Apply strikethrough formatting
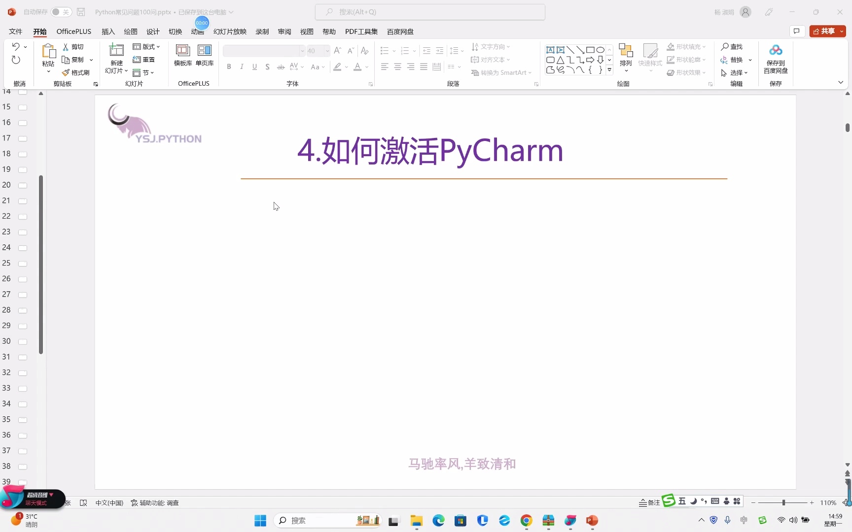This screenshot has width=852, height=532. pyautogui.click(x=281, y=66)
